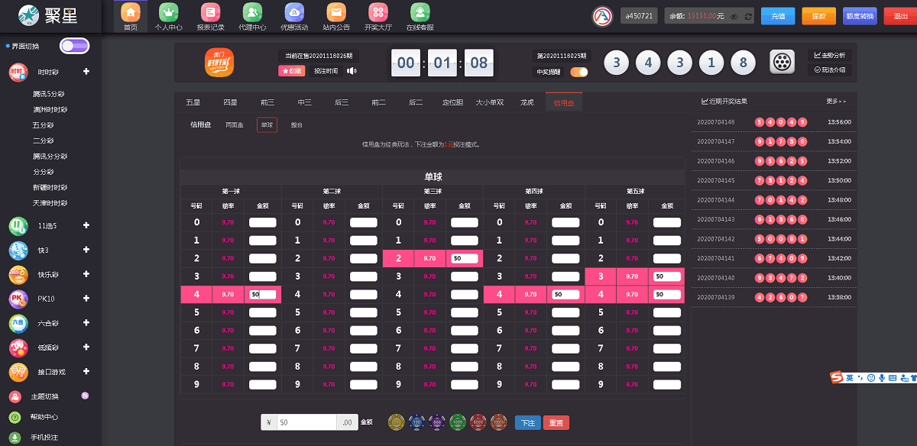Viewport: 917px width, 446px height.
Task: Click the blue 下注 place bet button
Action: point(527,422)
